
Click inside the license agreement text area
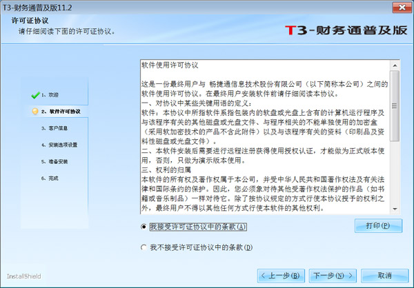pos(262,138)
